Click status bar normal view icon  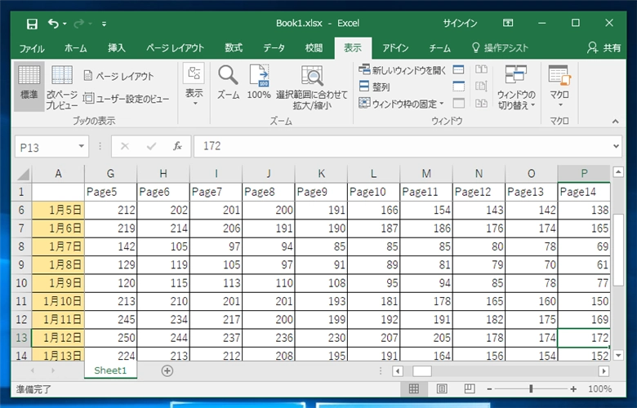pos(413,389)
